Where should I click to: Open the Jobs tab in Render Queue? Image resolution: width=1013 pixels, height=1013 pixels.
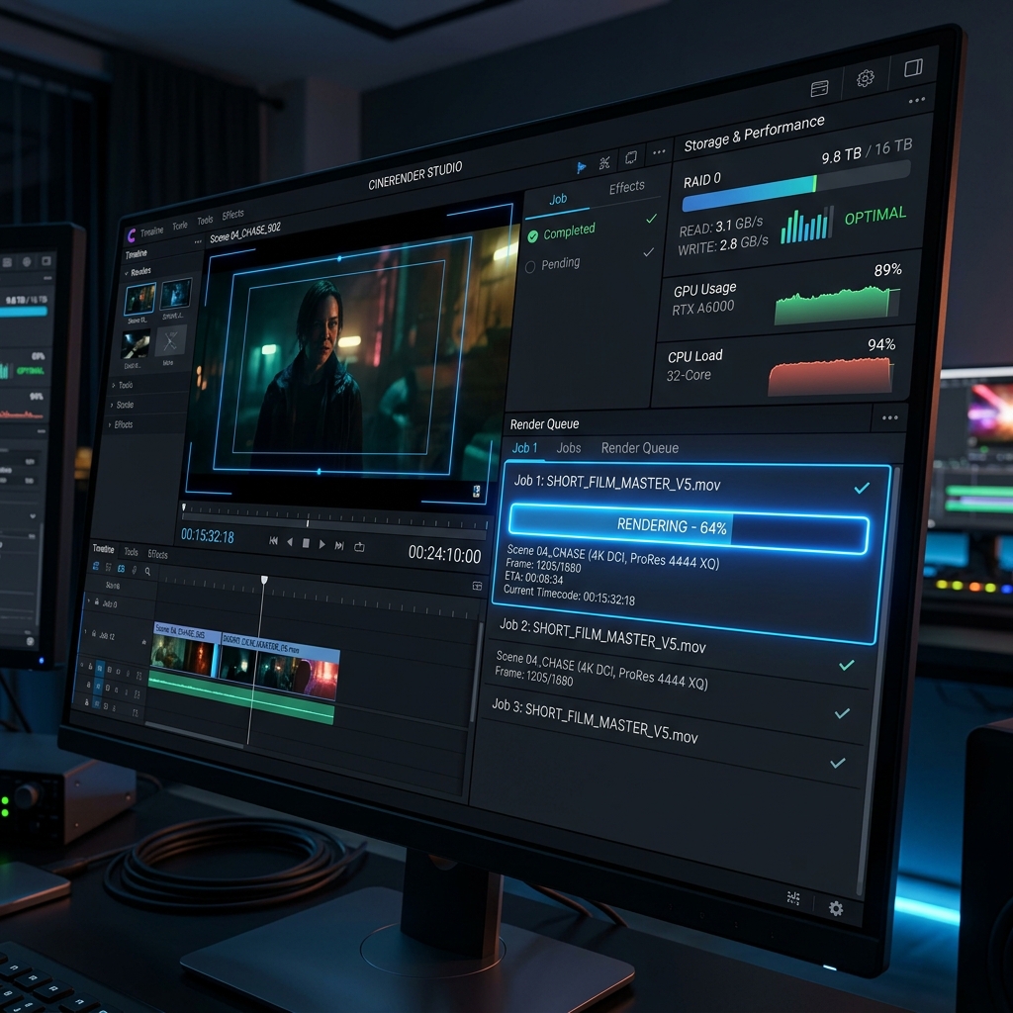pyautogui.click(x=569, y=448)
